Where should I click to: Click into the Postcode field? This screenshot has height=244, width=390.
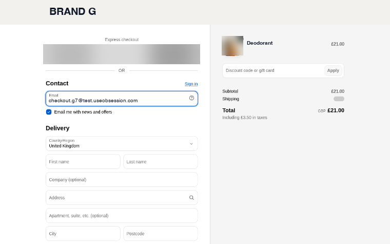(x=161, y=234)
